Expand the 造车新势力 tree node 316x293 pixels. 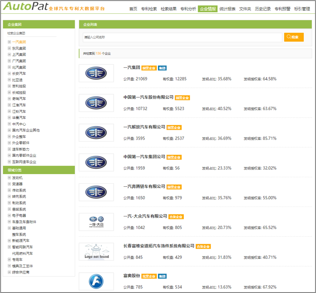9,149
